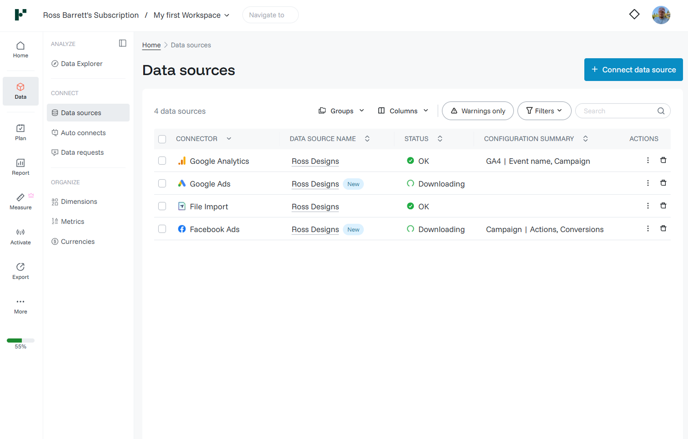Toggle the select-all checkbox in table header
Viewport: 688px width, 439px height.
[162, 139]
